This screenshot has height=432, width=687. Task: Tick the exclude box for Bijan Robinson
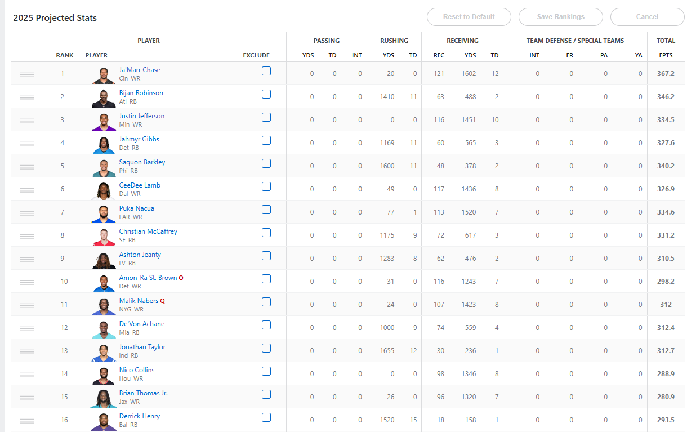266,94
